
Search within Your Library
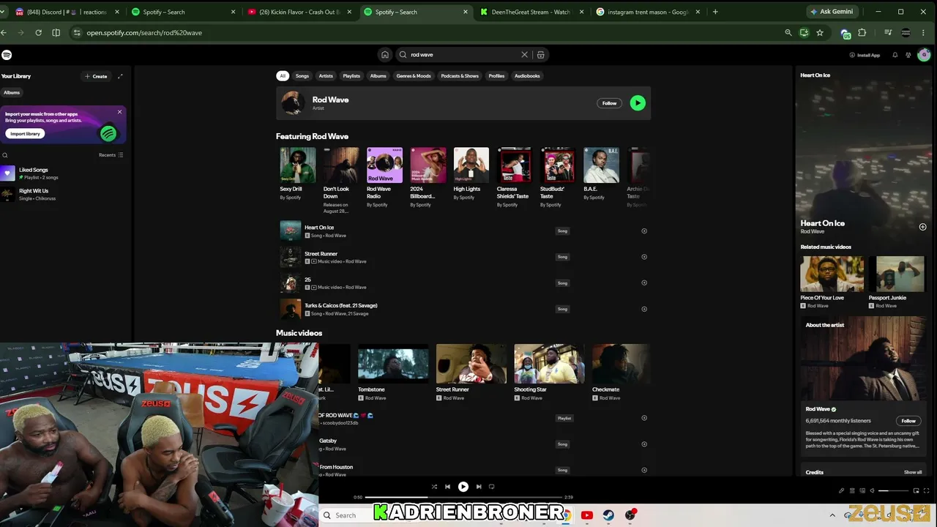coord(5,155)
